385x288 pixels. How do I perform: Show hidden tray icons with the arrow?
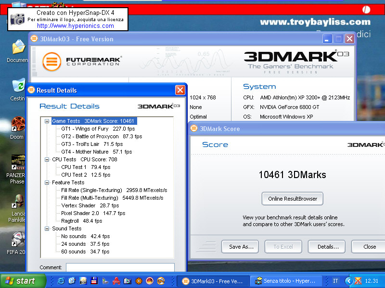click(348, 281)
